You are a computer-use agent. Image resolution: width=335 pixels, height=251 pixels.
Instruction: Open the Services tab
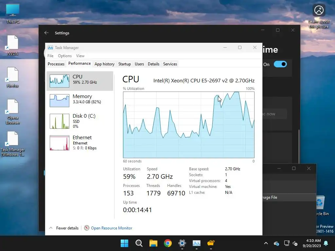tap(170, 64)
